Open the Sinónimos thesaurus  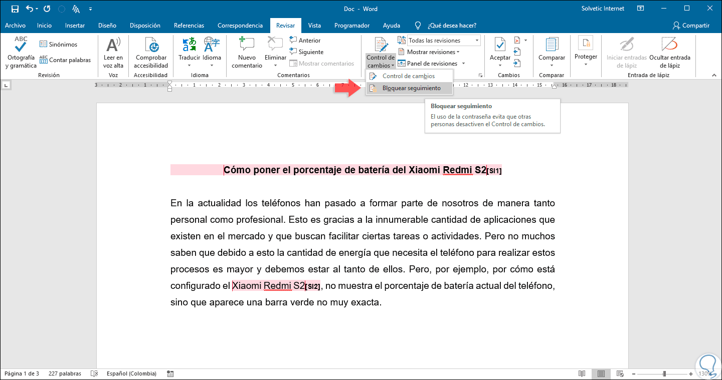click(58, 45)
